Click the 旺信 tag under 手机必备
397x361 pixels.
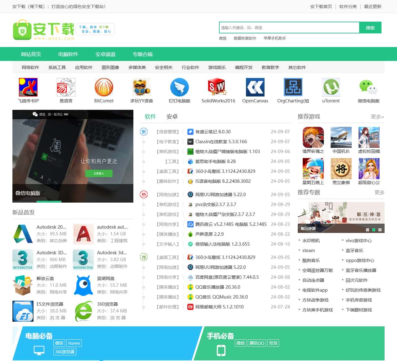pos(273,343)
